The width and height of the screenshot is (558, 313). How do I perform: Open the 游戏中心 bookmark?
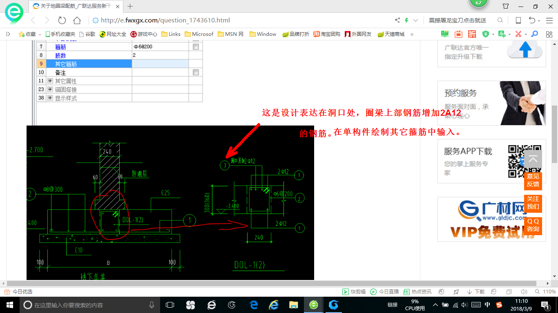coord(144,34)
